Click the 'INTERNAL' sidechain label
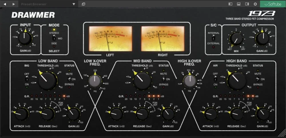This screenshot has width=286, height=138. click(213, 33)
